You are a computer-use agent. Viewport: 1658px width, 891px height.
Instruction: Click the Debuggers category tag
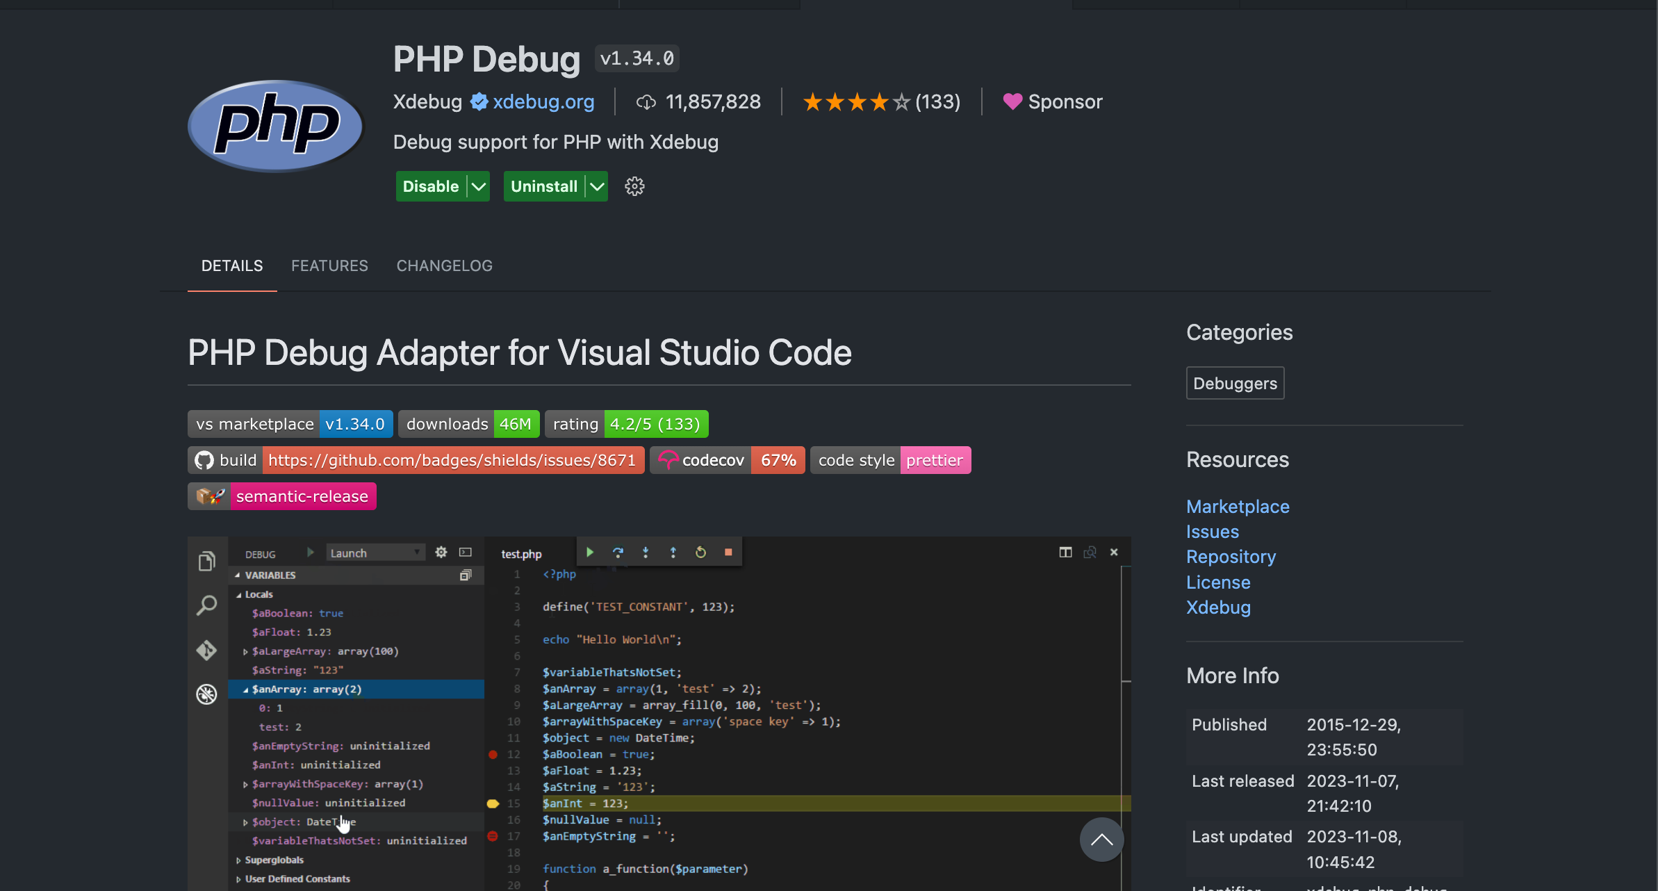pyautogui.click(x=1235, y=383)
